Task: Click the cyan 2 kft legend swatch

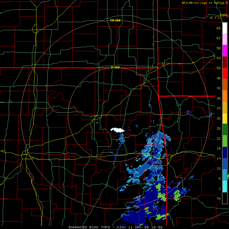Action: pyautogui.click(x=225, y=187)
